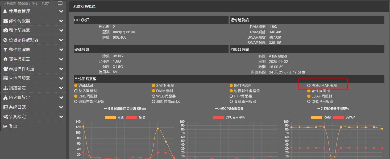Screen dimensions: 390x159
Task: Expand the 其他伺服器 menu chevron
Action: coord(61,78)
